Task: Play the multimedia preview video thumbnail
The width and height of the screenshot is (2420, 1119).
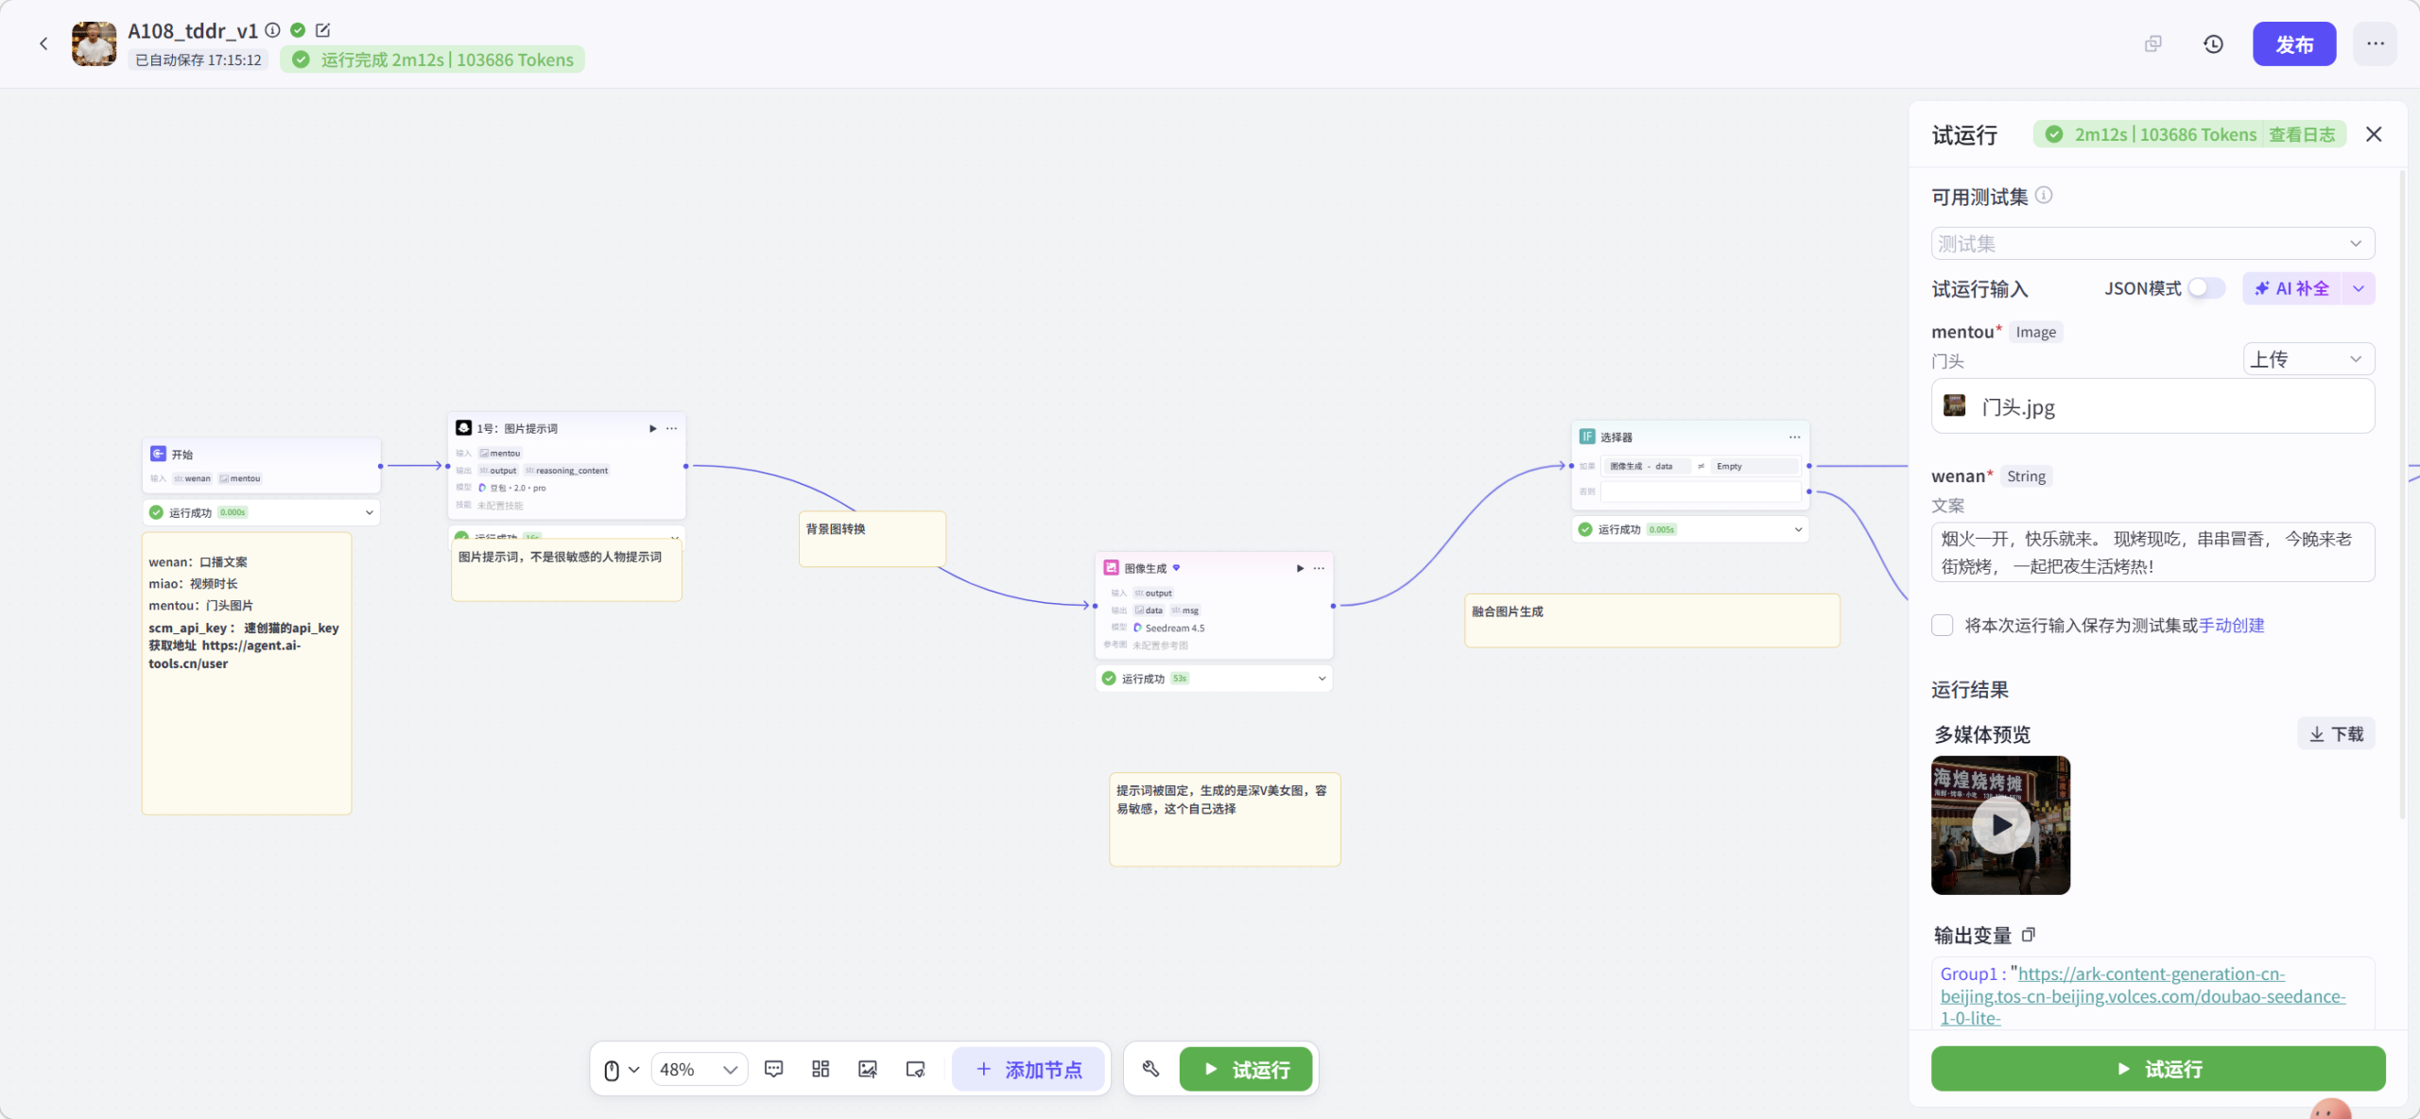Action: click(2000, 825)
